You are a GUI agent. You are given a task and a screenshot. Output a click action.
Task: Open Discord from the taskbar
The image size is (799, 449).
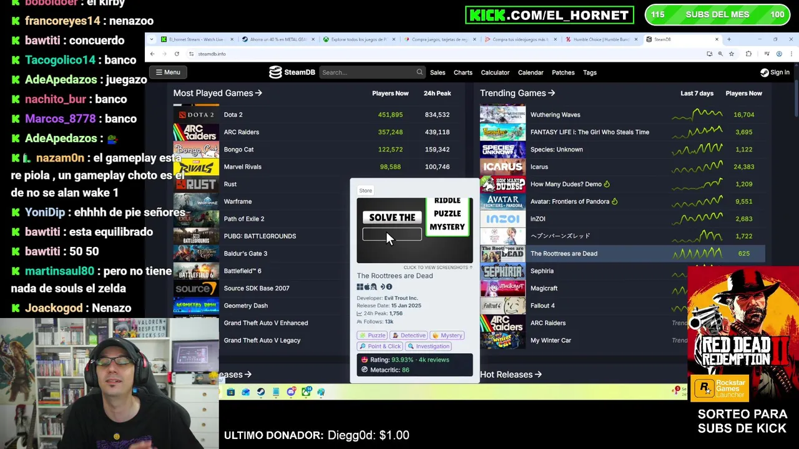tap(291, 392)
